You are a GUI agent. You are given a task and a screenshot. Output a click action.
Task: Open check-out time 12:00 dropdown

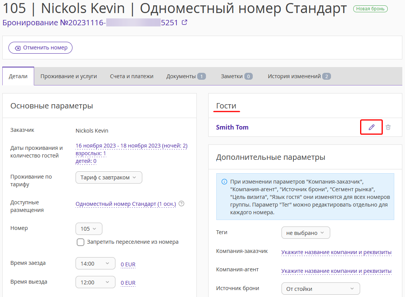click(95, 282)
